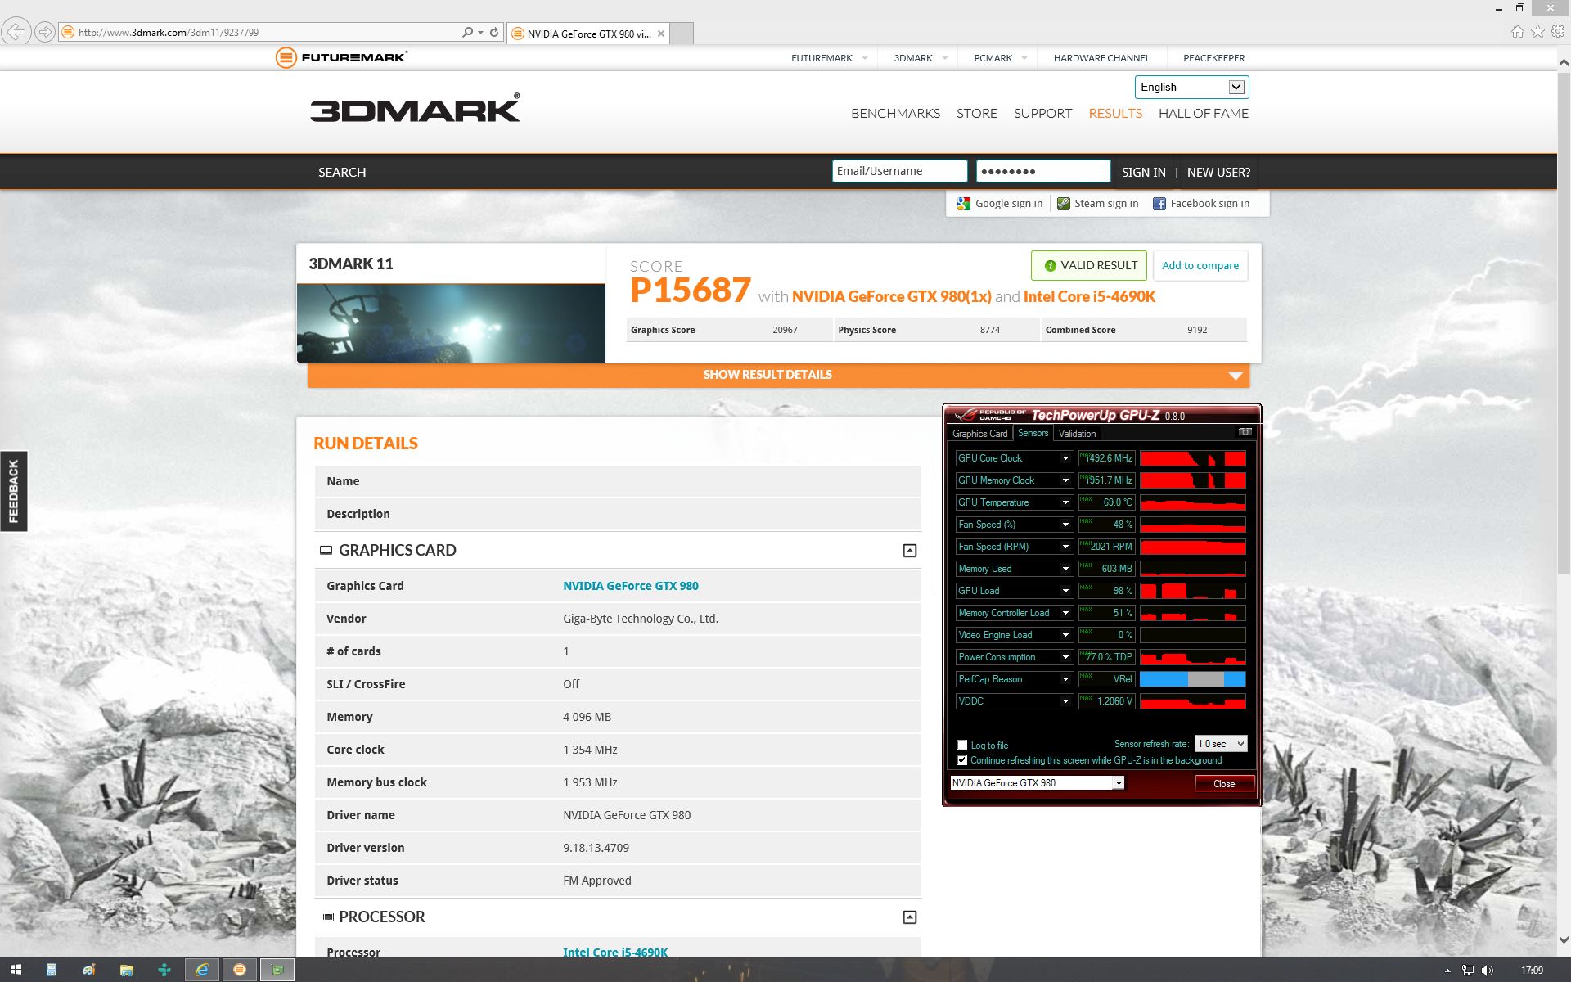Viewport: 1571px width, 982px height.
Task: Switch to GPU-Z Validation tab
Action: 1076,434
